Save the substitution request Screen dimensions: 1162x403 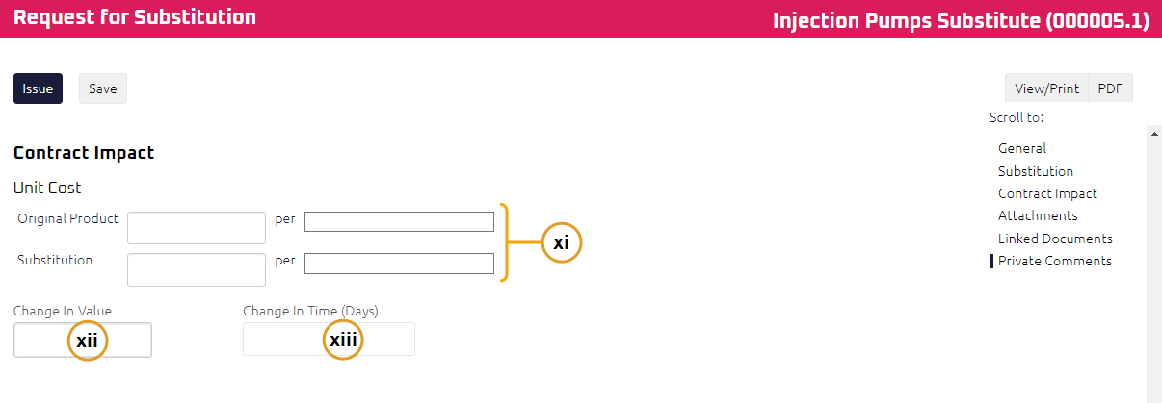point(102,88)
